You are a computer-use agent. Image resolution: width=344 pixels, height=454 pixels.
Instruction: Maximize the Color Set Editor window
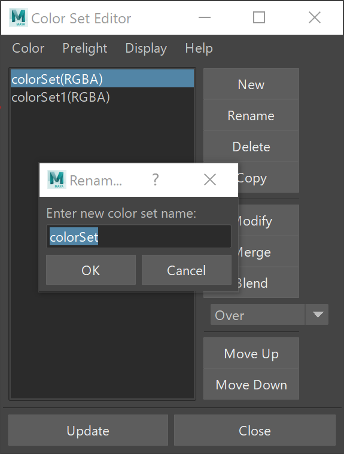[259, 17]
